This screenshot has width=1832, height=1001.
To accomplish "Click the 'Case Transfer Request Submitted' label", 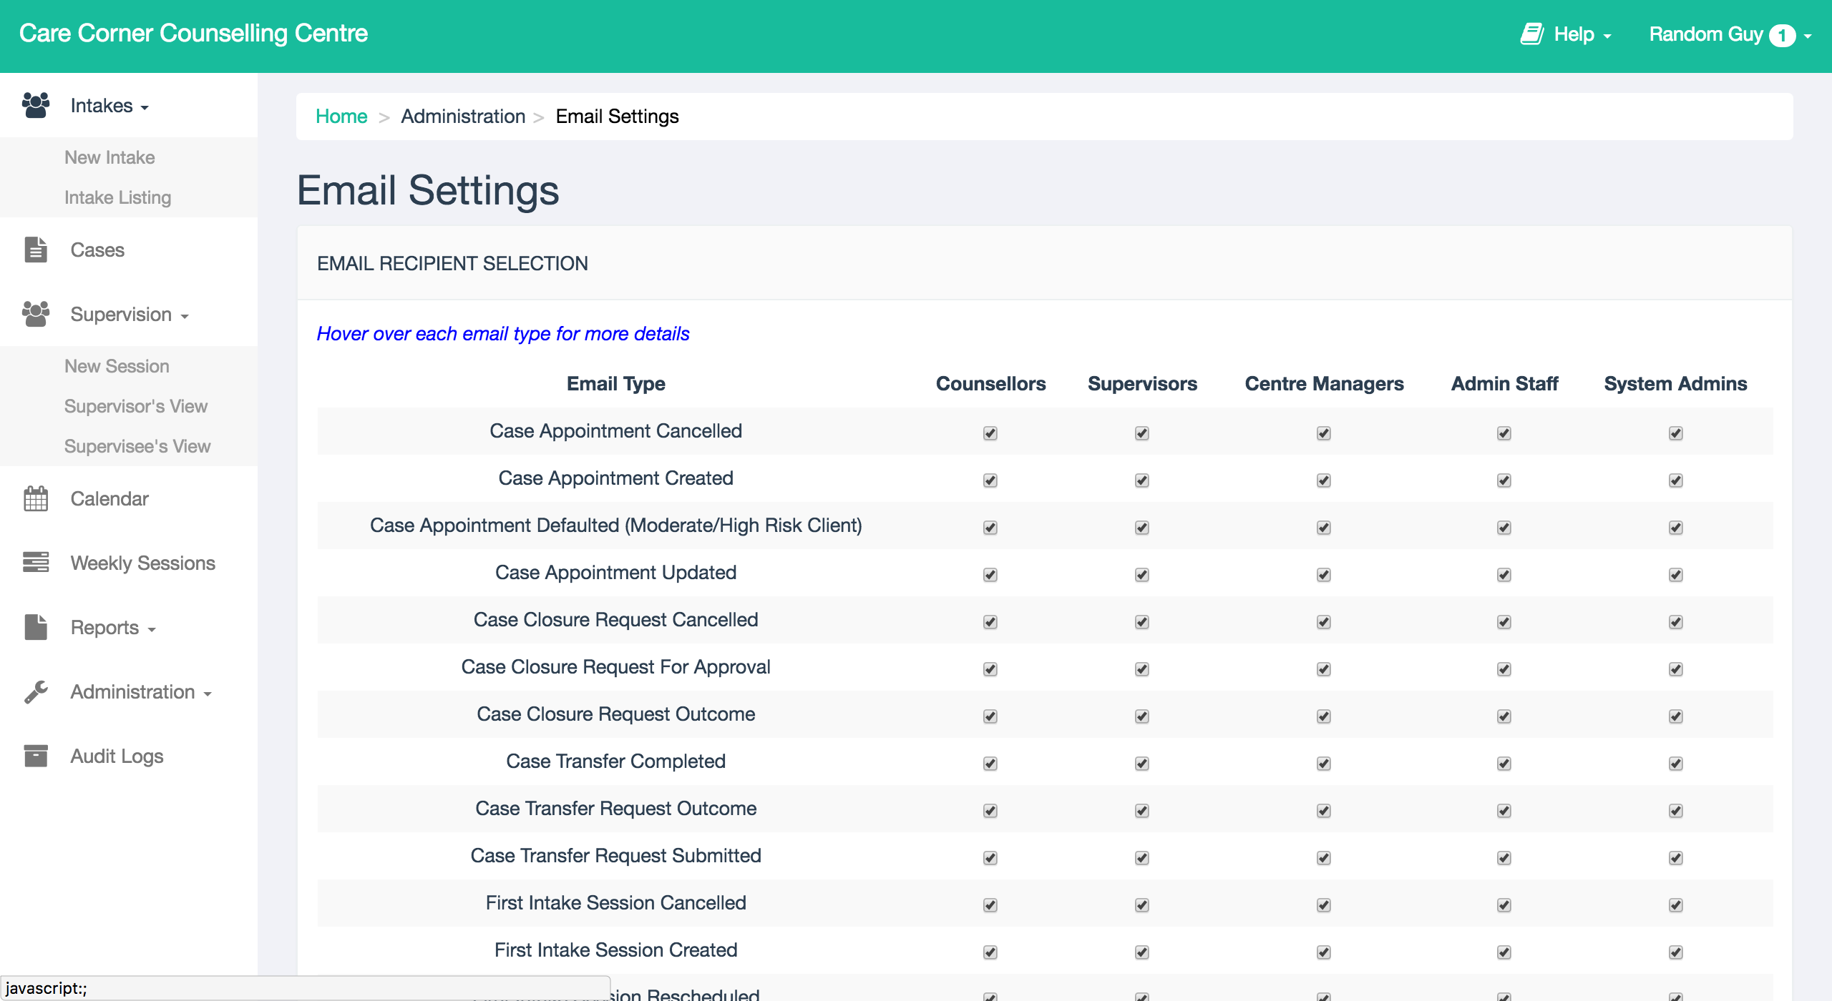I will tap(615, 856).
